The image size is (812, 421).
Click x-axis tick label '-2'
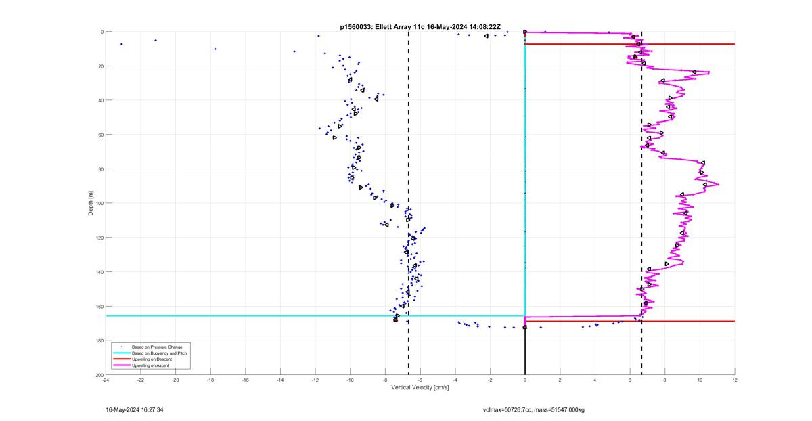coord(490,380)
